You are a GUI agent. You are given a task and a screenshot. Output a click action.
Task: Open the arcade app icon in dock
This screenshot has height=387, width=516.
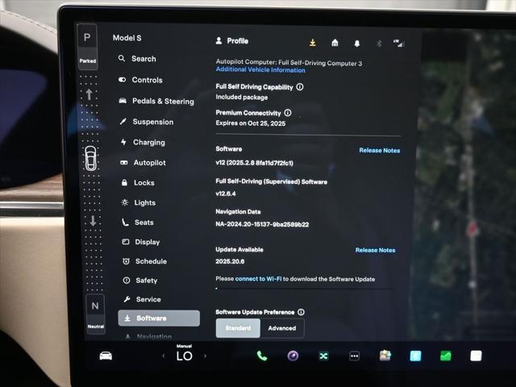[385, 356]
